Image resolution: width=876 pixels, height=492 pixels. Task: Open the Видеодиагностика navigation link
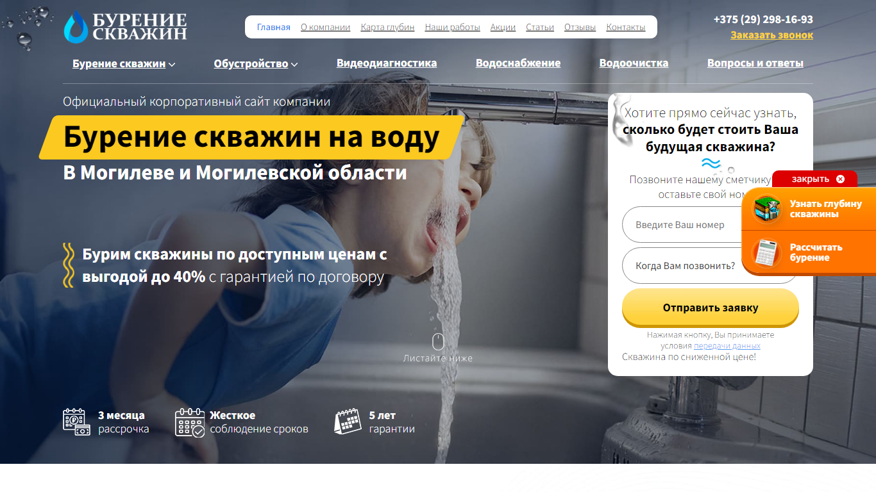point(387,63)
